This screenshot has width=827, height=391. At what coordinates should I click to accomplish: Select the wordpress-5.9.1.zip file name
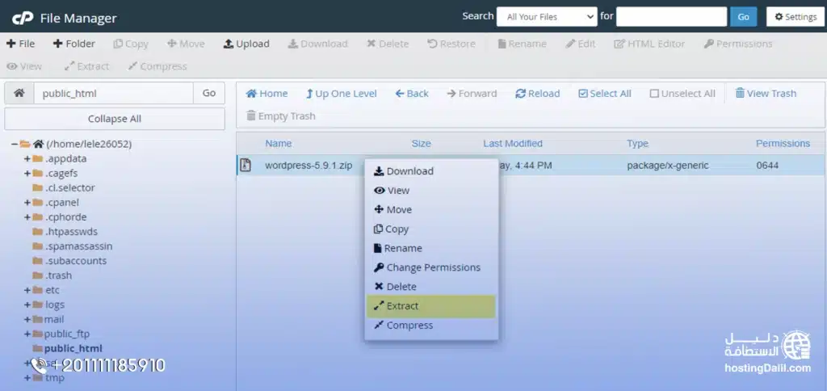point(309,166)
